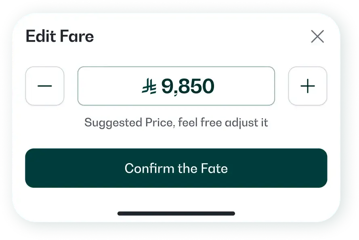The height and width of the screenshot is (240, 359).
Task: Confirm the edited fare amount
Action: [176, 168]
